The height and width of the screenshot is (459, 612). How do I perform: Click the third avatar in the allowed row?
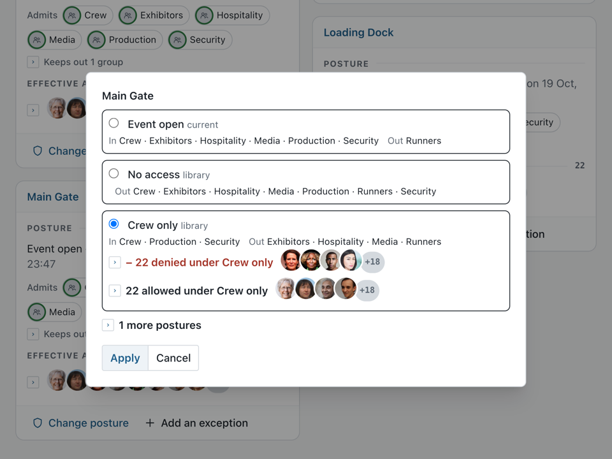325,289
